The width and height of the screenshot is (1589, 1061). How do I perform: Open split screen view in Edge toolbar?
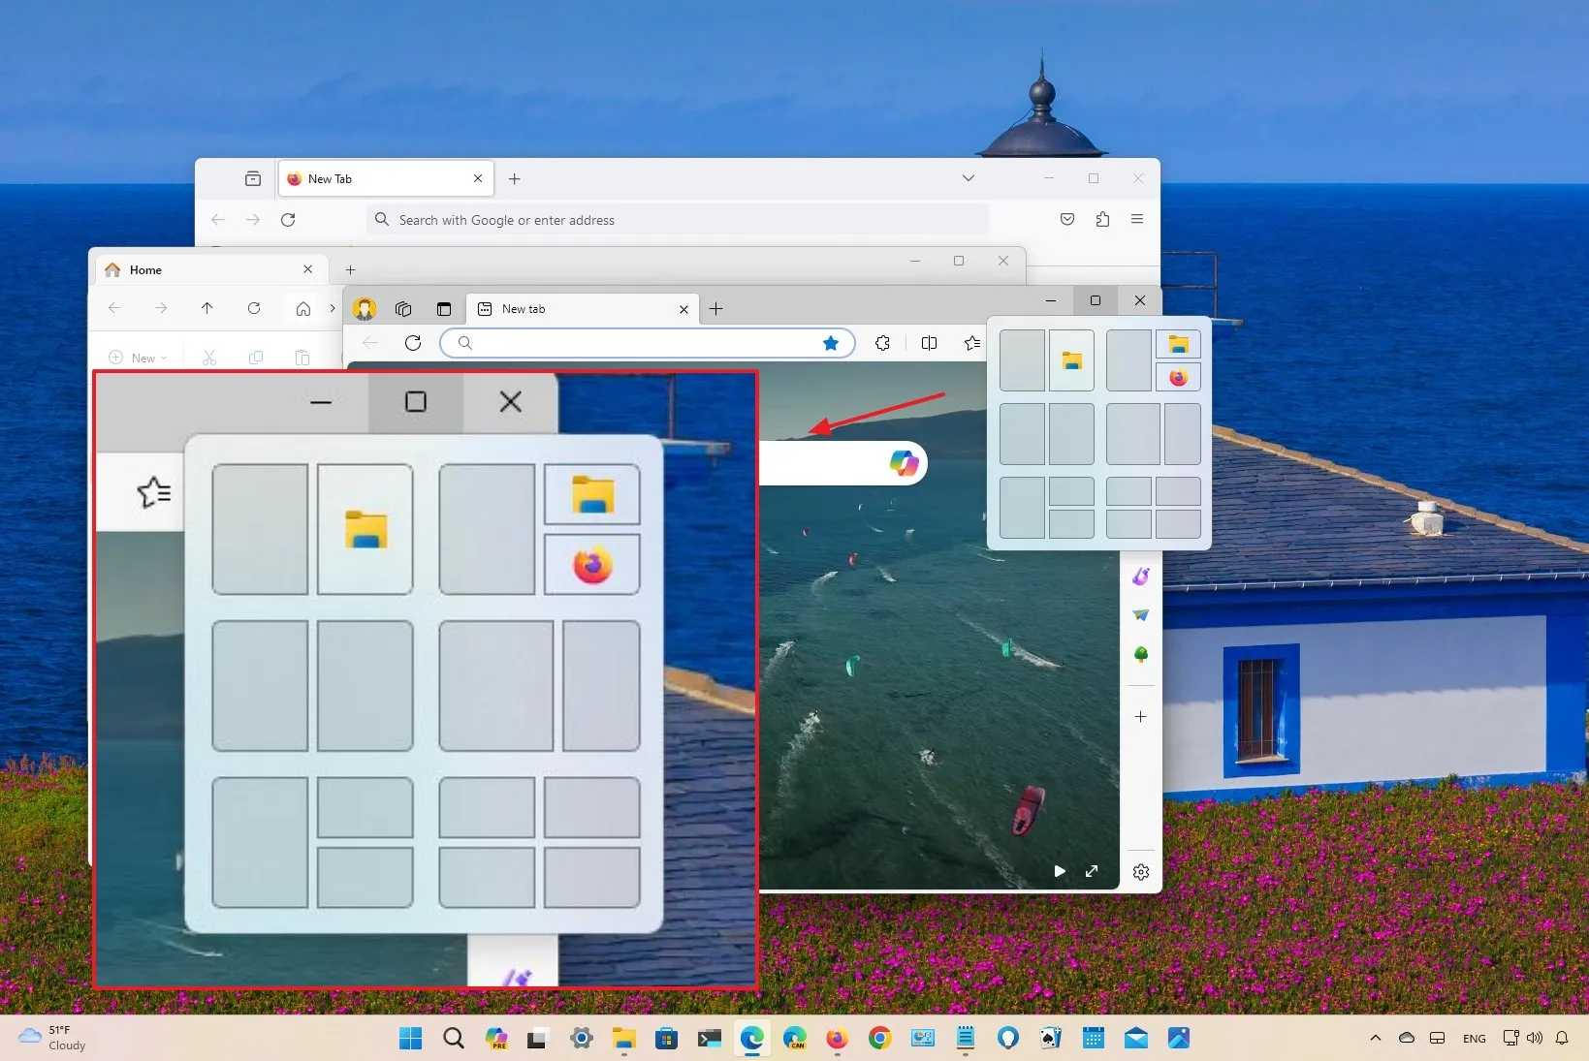tap(929, 342)
